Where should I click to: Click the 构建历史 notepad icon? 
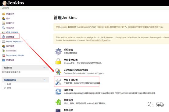pyautogui.click(x=4, y=23)
